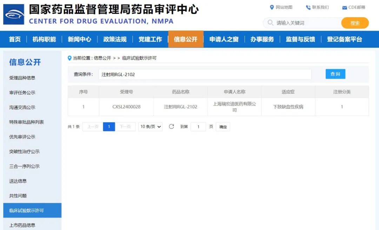Click the 注册分类 column header
Screen dimensions: 379x230
click(x=342, y=92)
